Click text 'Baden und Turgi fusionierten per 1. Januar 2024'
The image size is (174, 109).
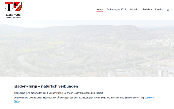click(x=38, y=93)
